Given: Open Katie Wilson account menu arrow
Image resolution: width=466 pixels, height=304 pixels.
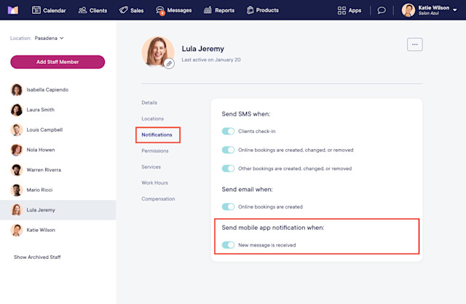Looking at the screenshot, I should [x=454, y=10].
